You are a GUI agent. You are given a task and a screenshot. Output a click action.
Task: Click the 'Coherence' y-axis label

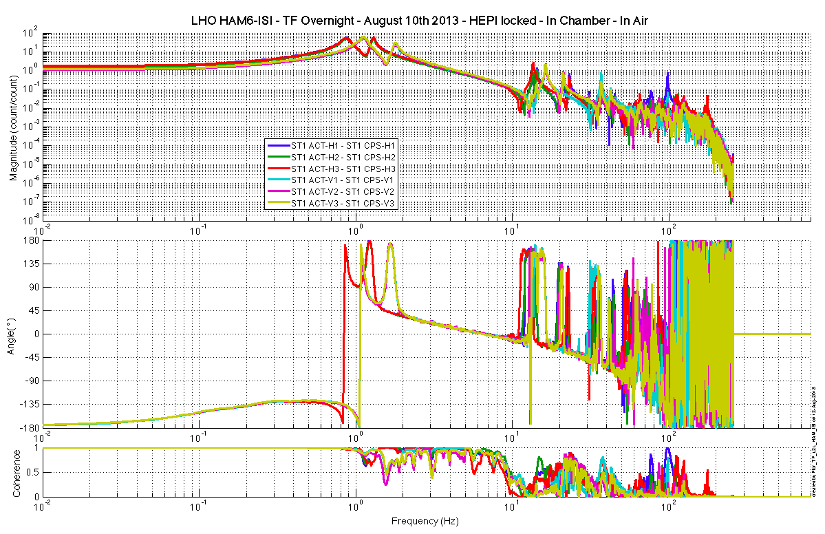17,473
